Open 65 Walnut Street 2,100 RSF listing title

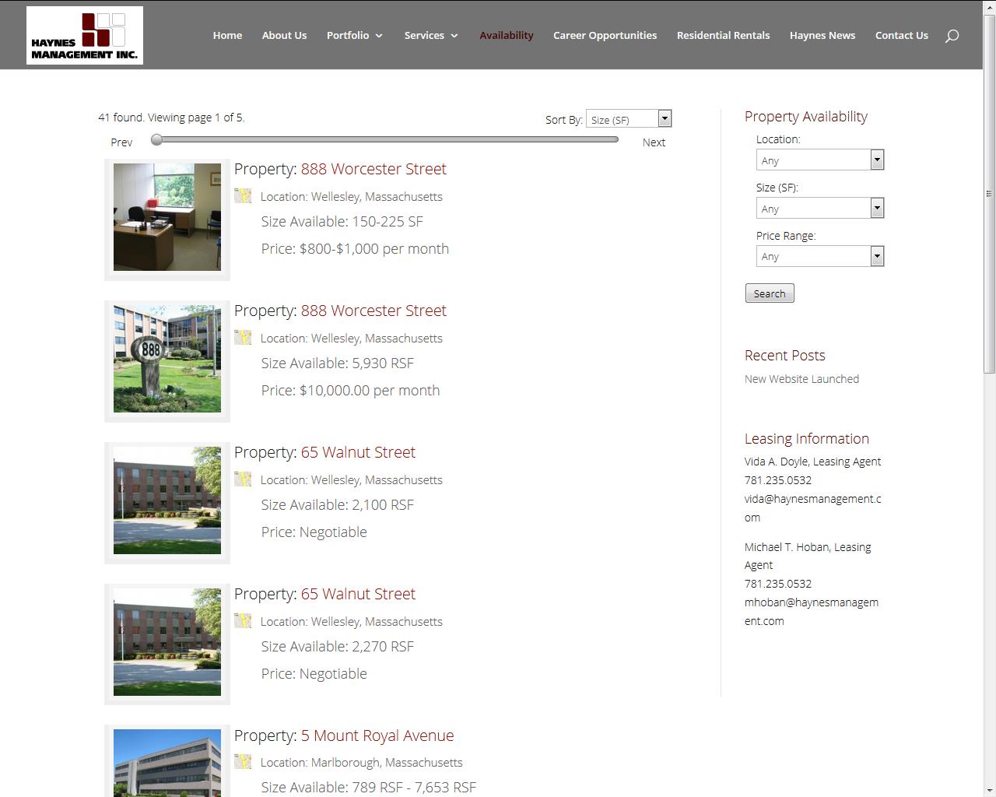click(x=358, y=452)
